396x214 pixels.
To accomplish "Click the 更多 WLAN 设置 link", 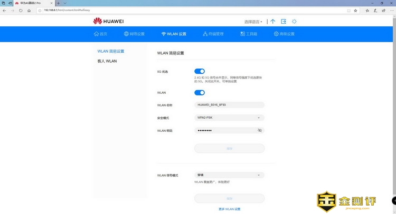I will (229, 209).
